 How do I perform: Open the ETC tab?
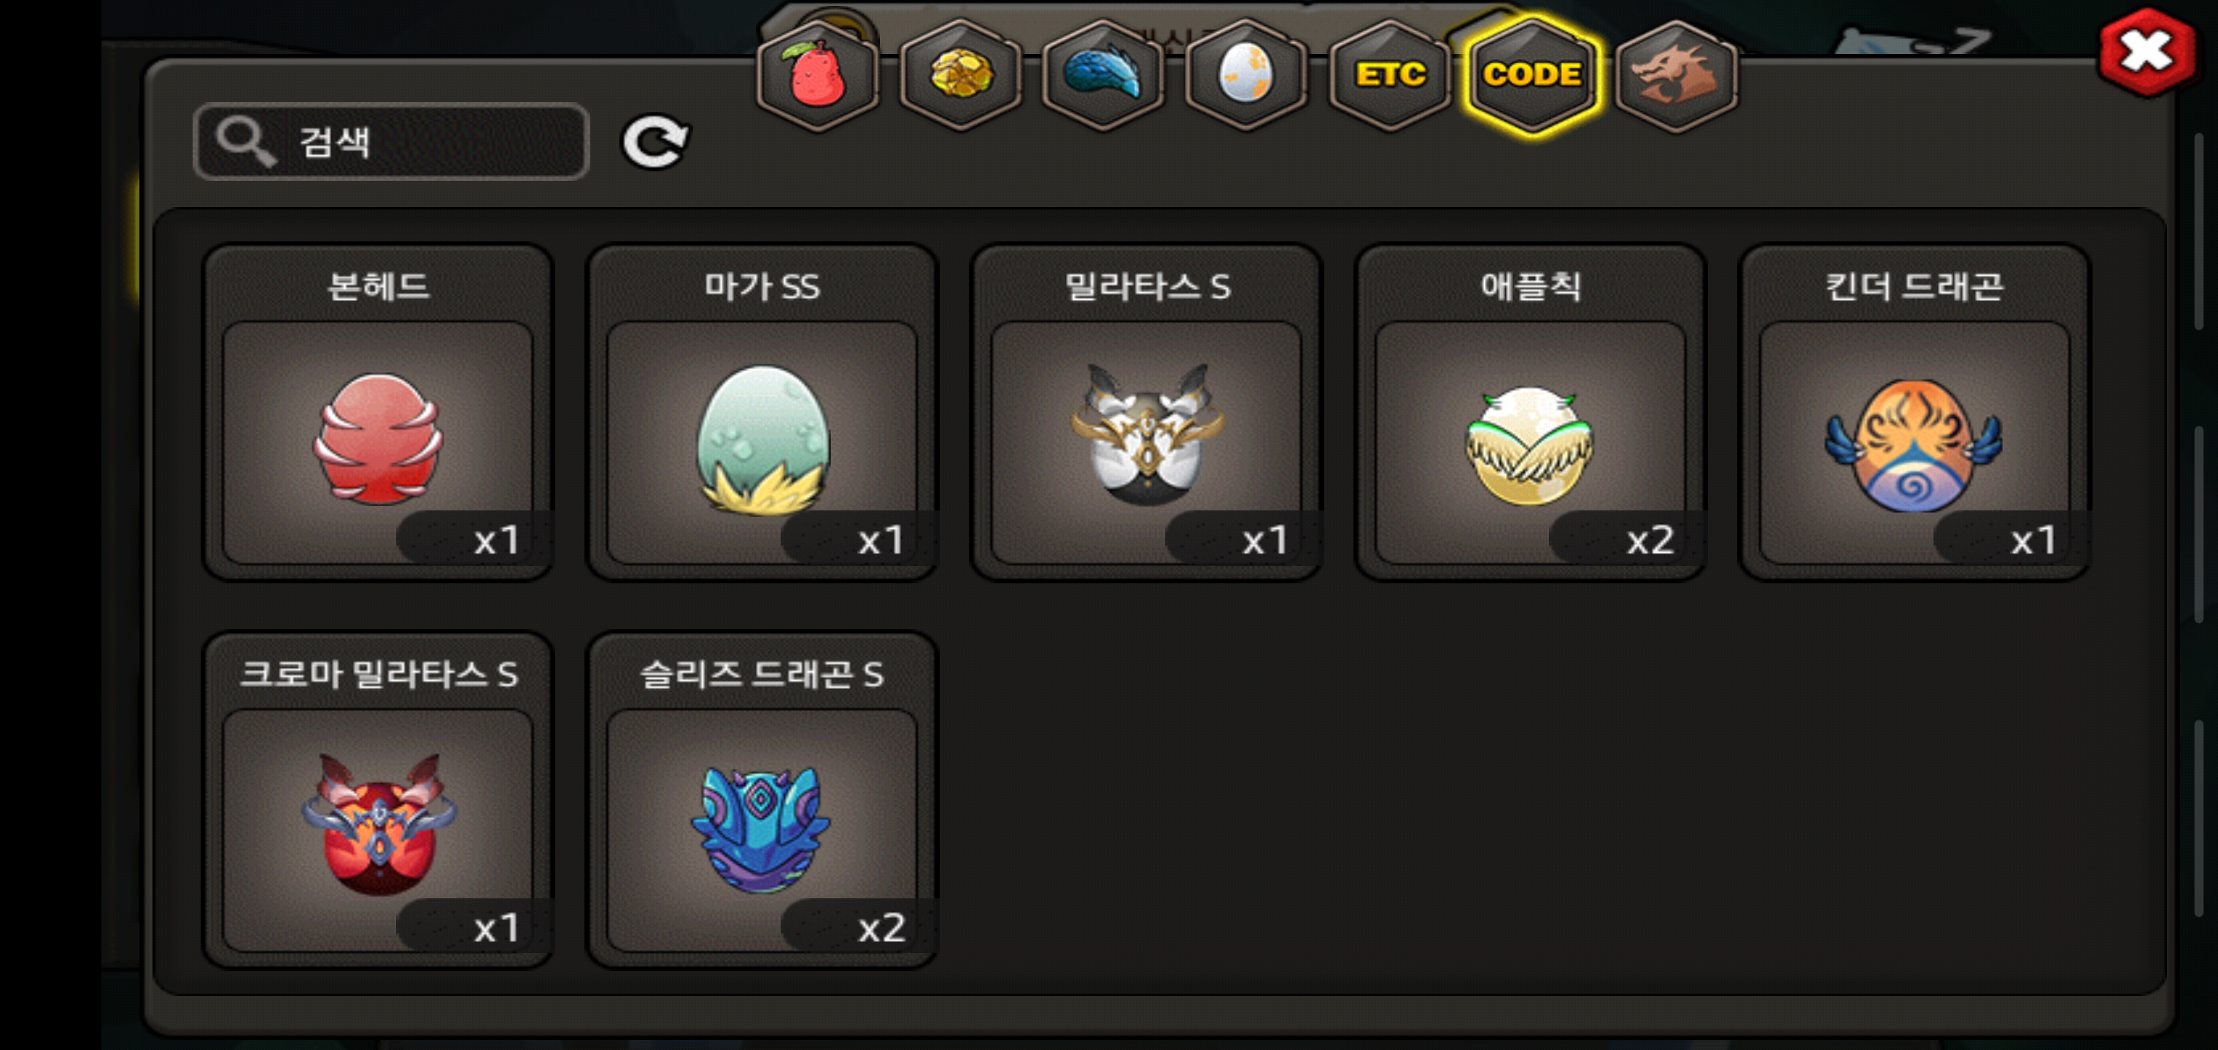pyautogui.click(x=1389, y=76)
